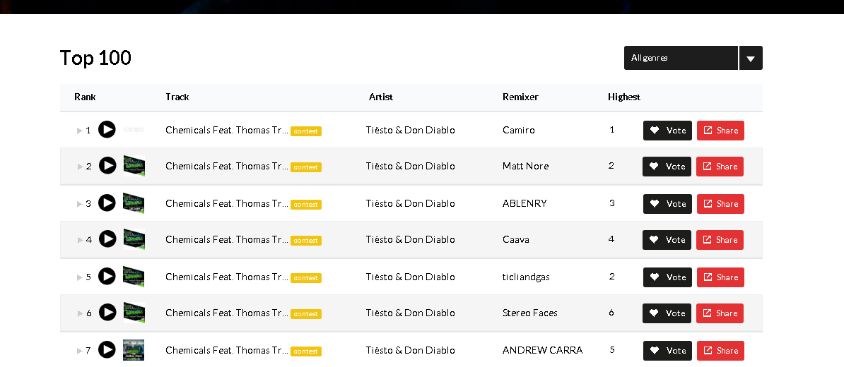
Task: Play the ABLENRY remix track
Action: coord(107,203)
